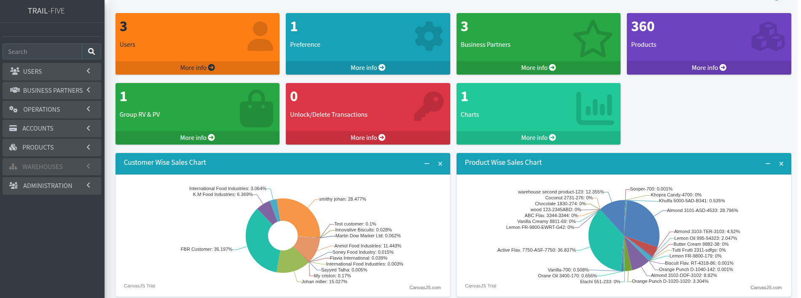Expand the USERS sidebar menu

pyautogui.click(x=52, y=71)
